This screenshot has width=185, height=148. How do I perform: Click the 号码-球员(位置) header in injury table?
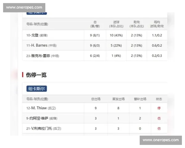pos(37,99)
